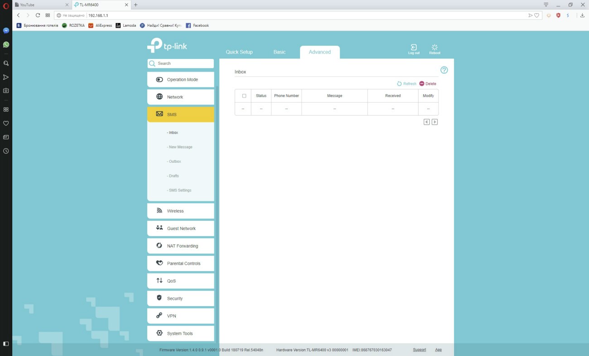
Task: Open WhatsApp in Opera sidebar
Action: pos(6,44)
